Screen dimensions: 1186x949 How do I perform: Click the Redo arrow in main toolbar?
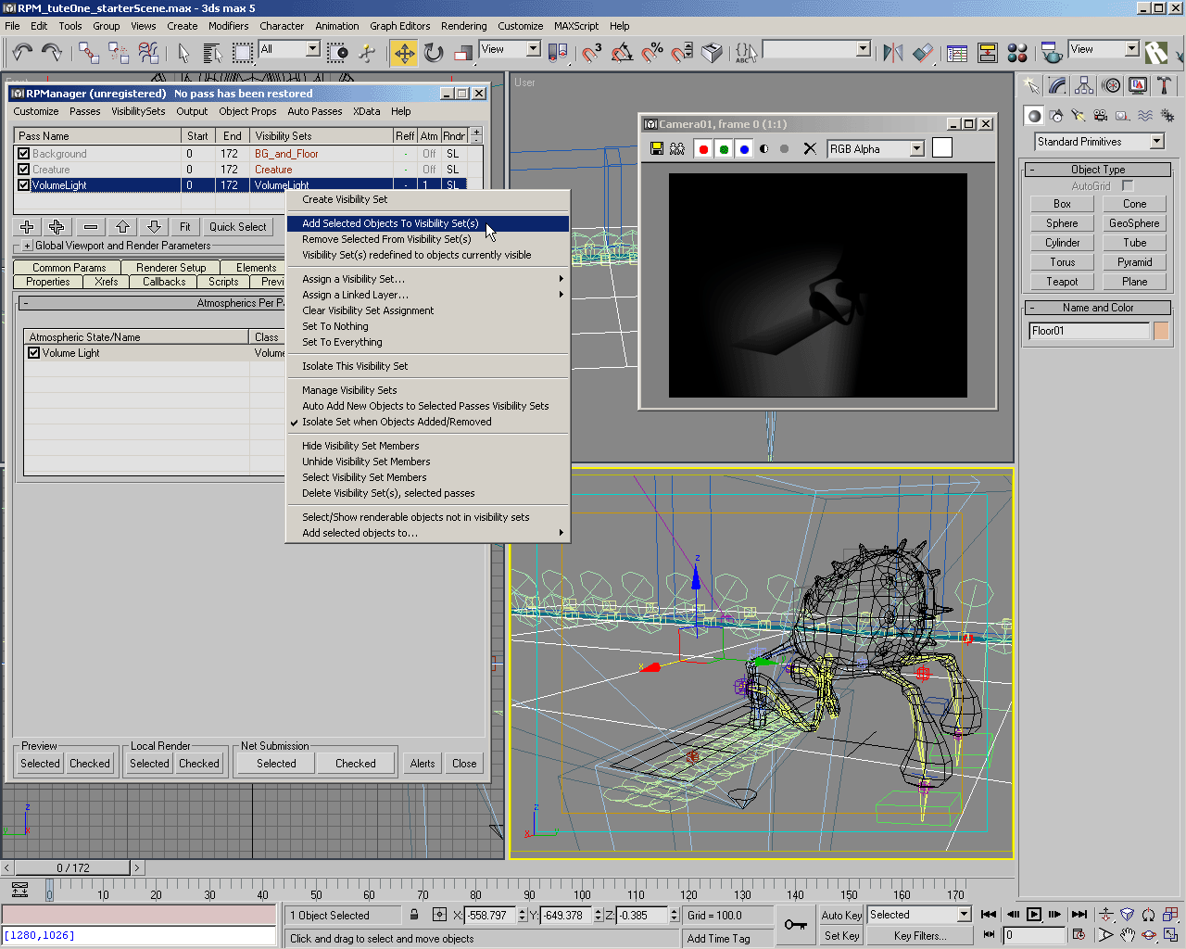(x=52, y=52)
